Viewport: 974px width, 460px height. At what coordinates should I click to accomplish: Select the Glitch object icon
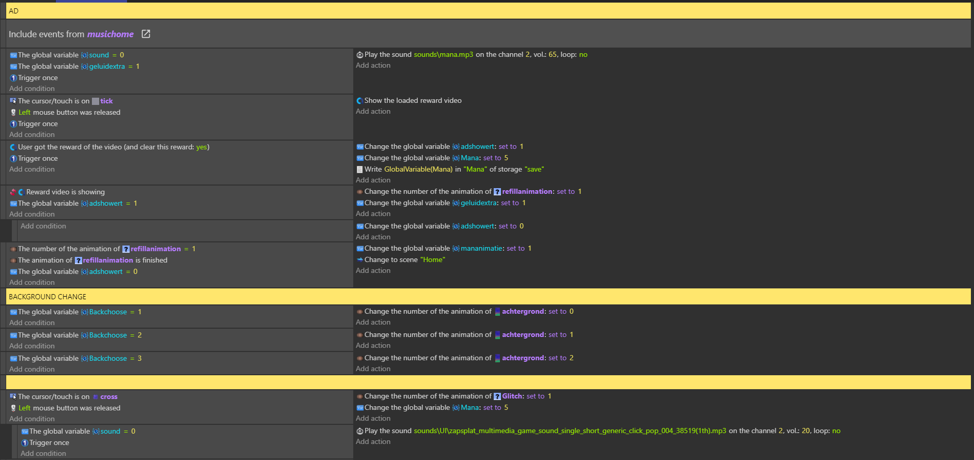click(497, 396)
